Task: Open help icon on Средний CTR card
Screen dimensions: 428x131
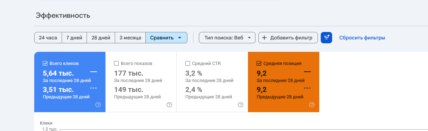Action: [x=241, y=105]
